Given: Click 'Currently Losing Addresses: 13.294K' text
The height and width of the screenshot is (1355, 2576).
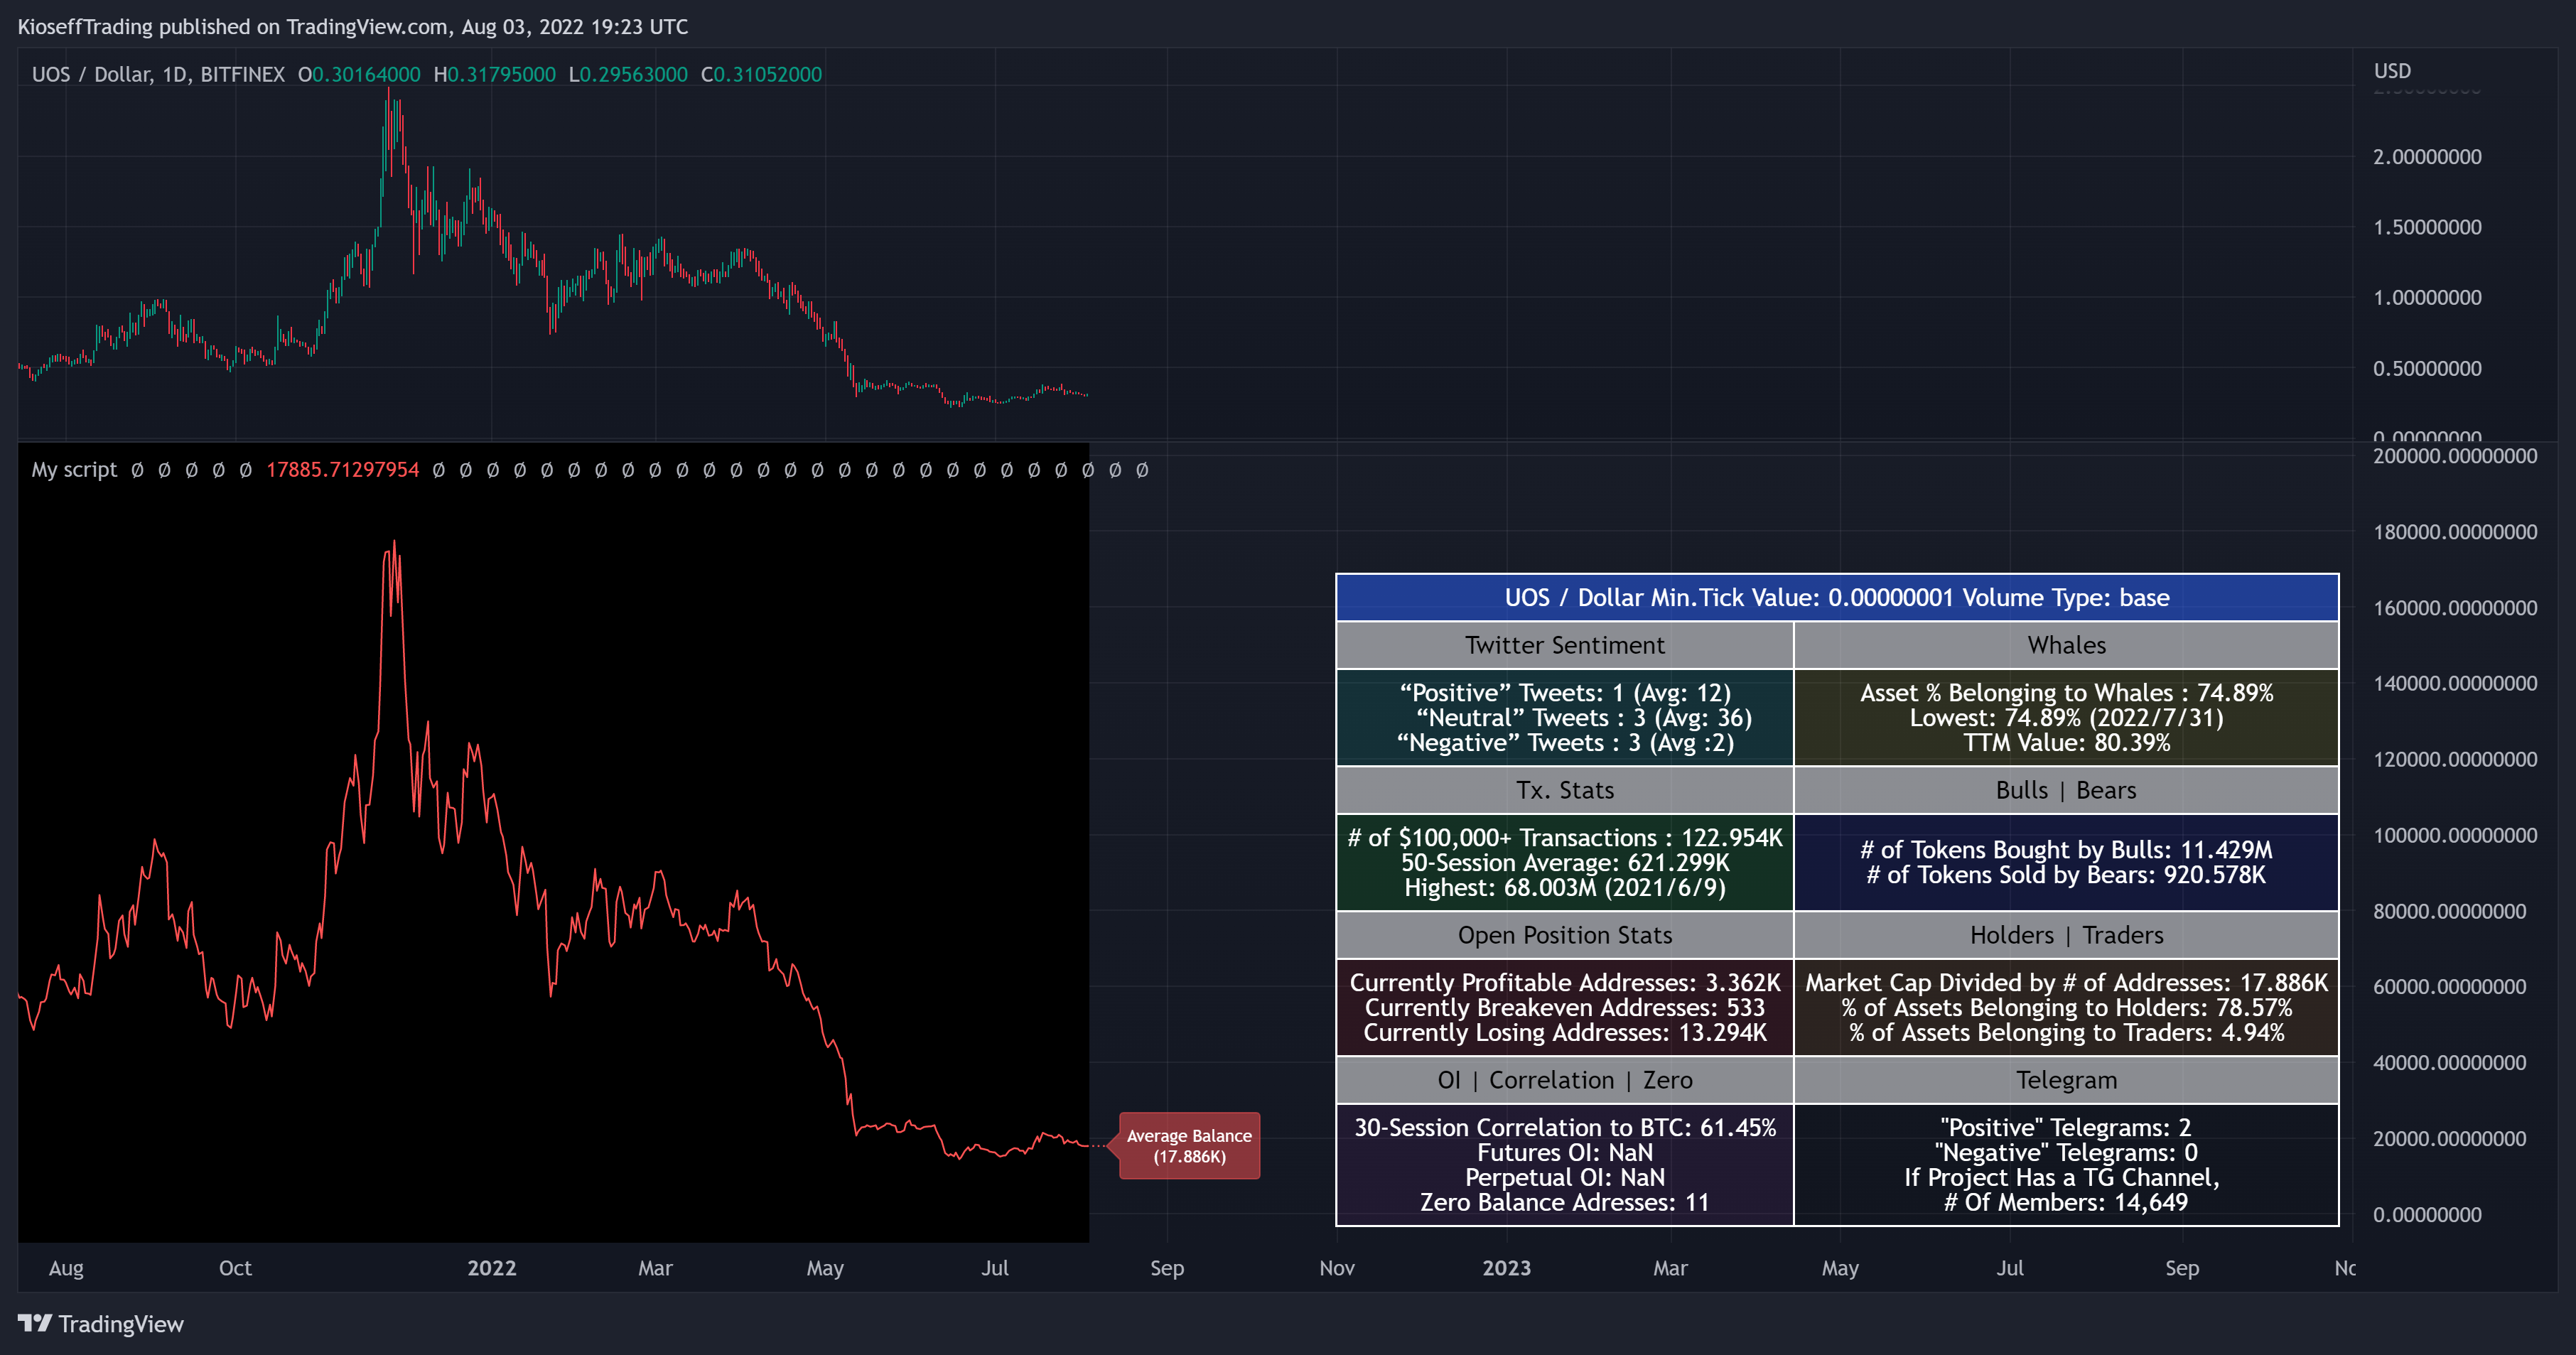Looking at the screenshot, I should point(1565,1033).
